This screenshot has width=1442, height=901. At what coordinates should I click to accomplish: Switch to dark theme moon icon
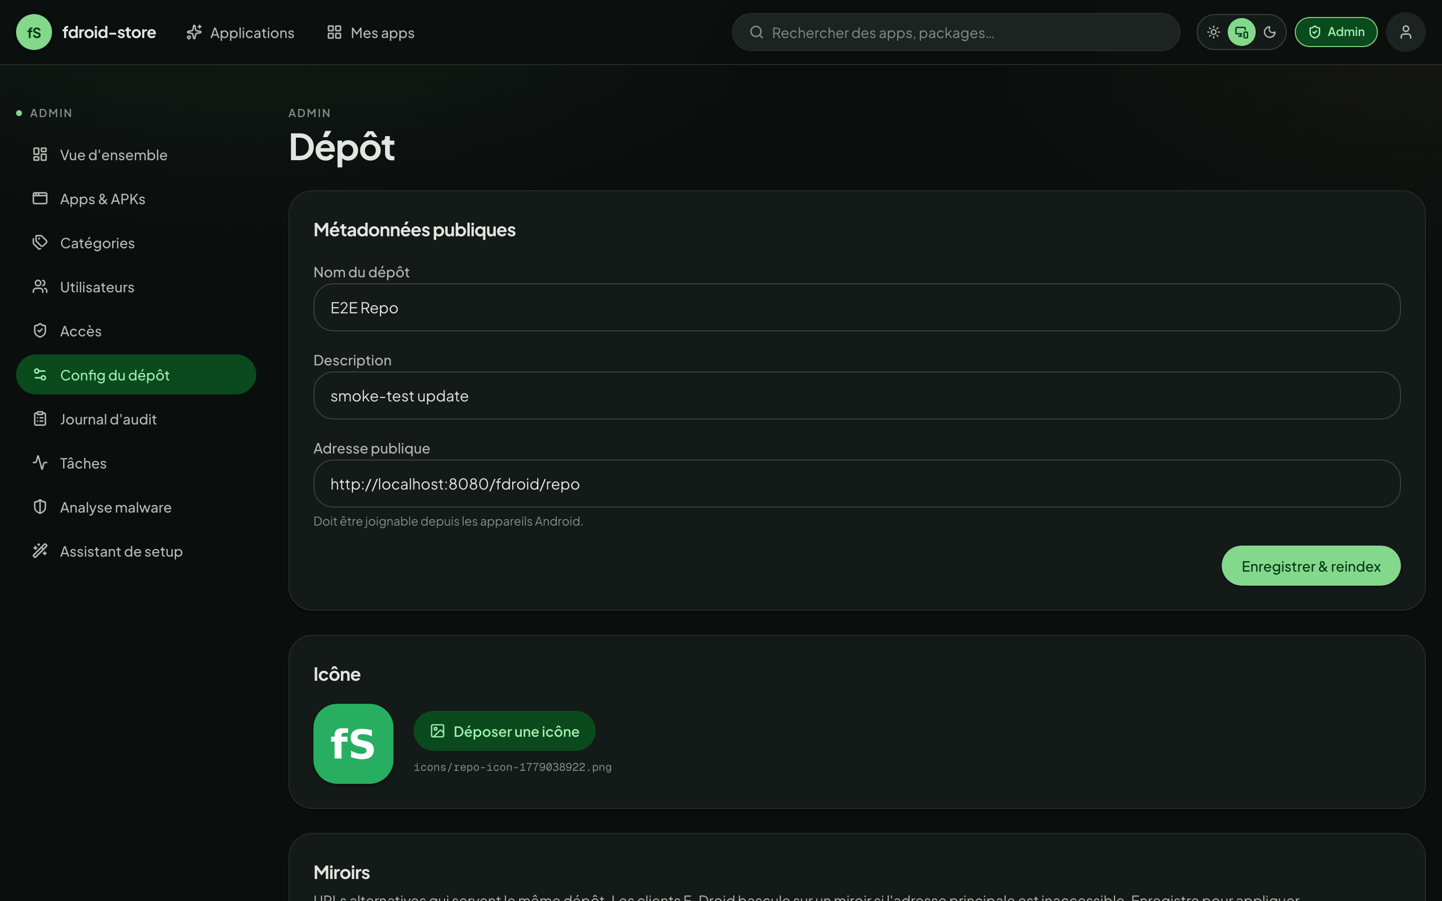pyautogui.click(x=1270, y=32)
